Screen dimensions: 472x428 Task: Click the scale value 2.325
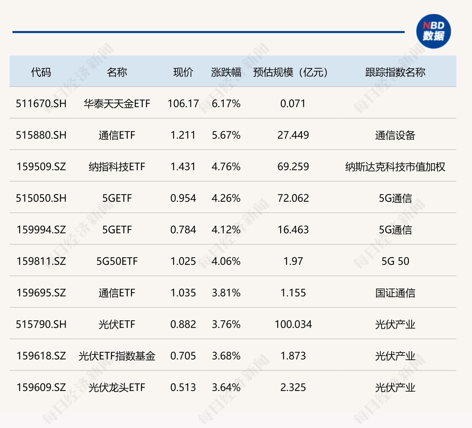pos(293,387)
